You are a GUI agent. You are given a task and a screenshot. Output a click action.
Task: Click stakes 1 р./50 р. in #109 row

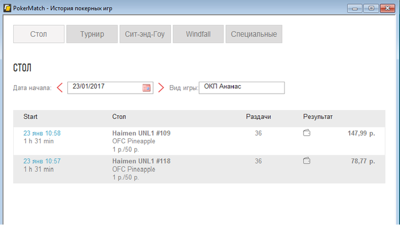(x=126, y=150)
